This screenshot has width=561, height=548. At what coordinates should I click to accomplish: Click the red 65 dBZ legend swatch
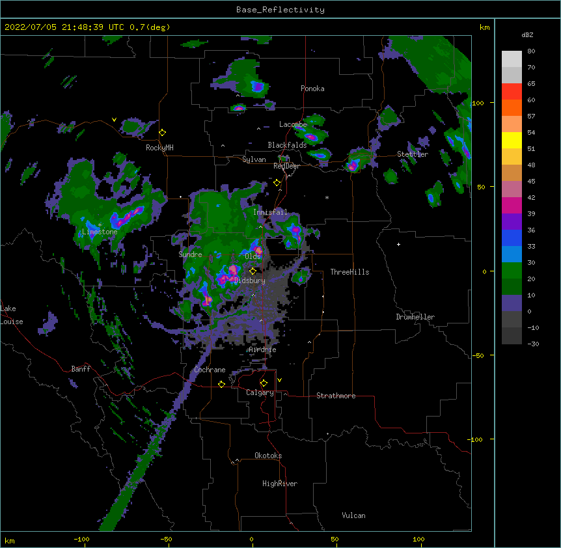point(512,92)
